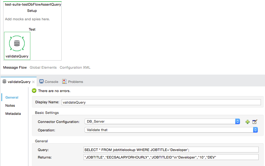The height and width of the screenshot is (166, 265).
Task: Click the Test section label
Action: coord(32,29)
